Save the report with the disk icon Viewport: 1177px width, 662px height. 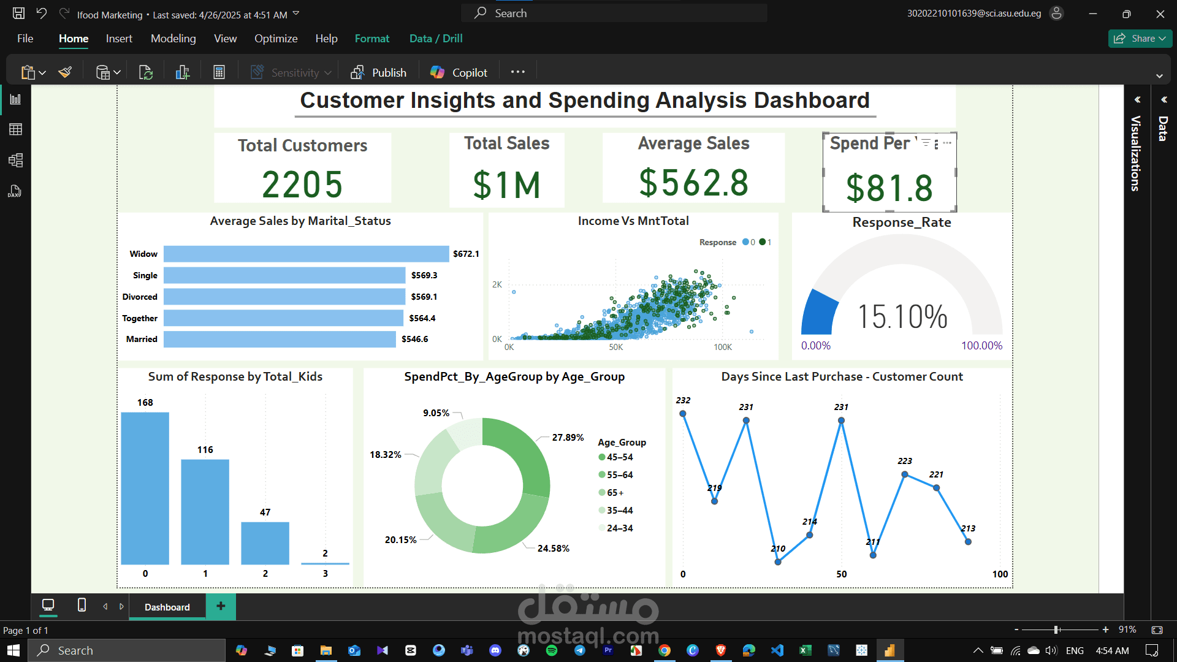[x=18, y=13]
